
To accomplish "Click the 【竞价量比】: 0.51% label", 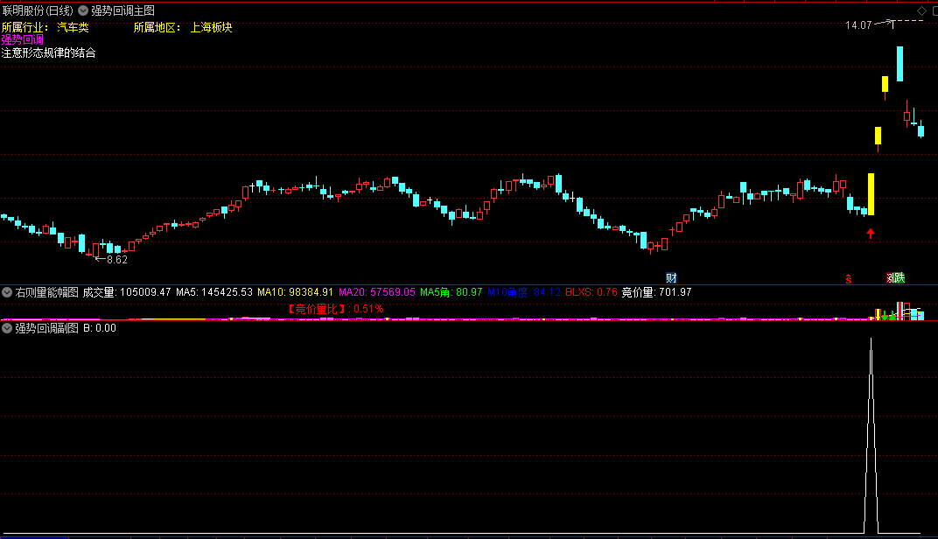I will click(334, 309).
